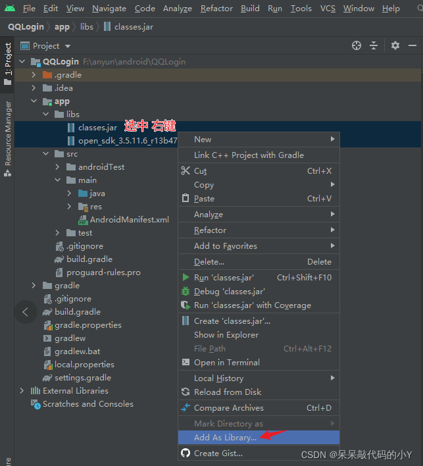Open Local History submenu
423x466 pixels.
click(x=259, y=378)
